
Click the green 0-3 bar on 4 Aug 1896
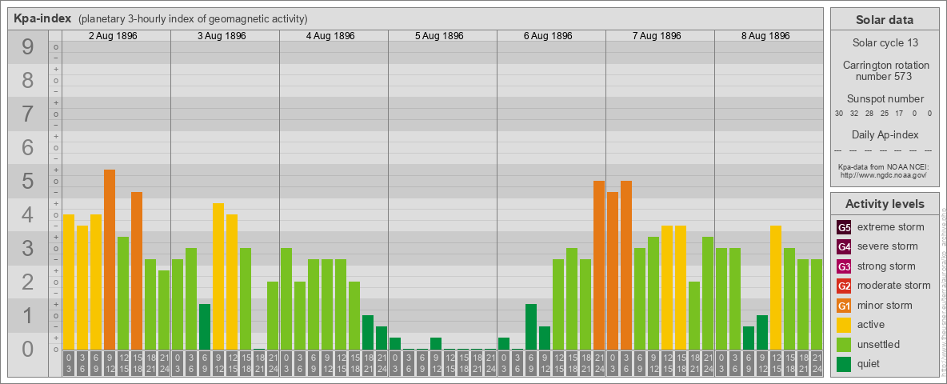[x=286, y=299]
